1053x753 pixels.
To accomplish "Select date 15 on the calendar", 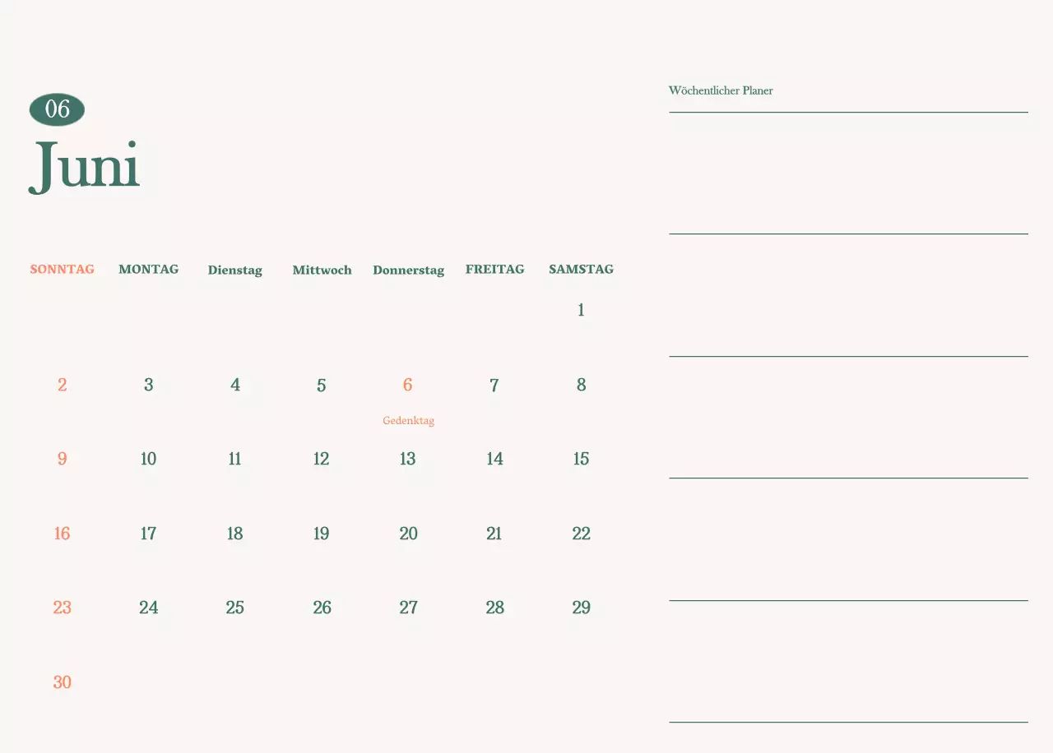I will 581,459.
